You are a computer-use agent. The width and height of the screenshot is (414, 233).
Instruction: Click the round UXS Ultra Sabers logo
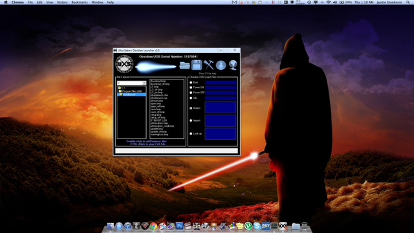point(124,64)
